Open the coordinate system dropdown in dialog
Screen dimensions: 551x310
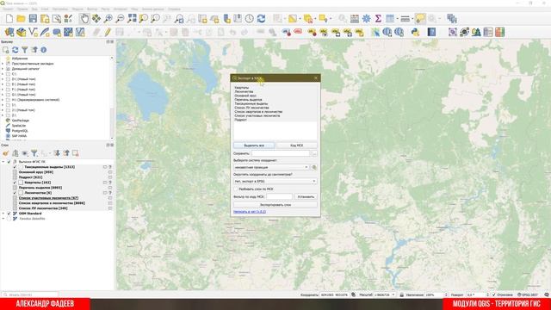tap(271, 167)
